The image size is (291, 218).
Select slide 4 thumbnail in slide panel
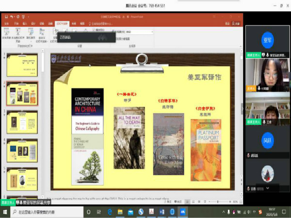click(x=22, y=151)
